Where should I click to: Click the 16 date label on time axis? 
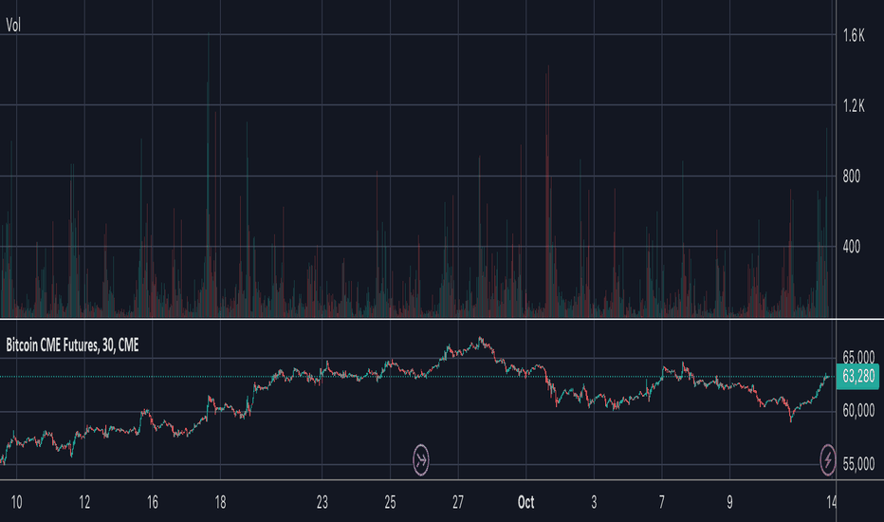pyautogui.click(x=152, y=502)
